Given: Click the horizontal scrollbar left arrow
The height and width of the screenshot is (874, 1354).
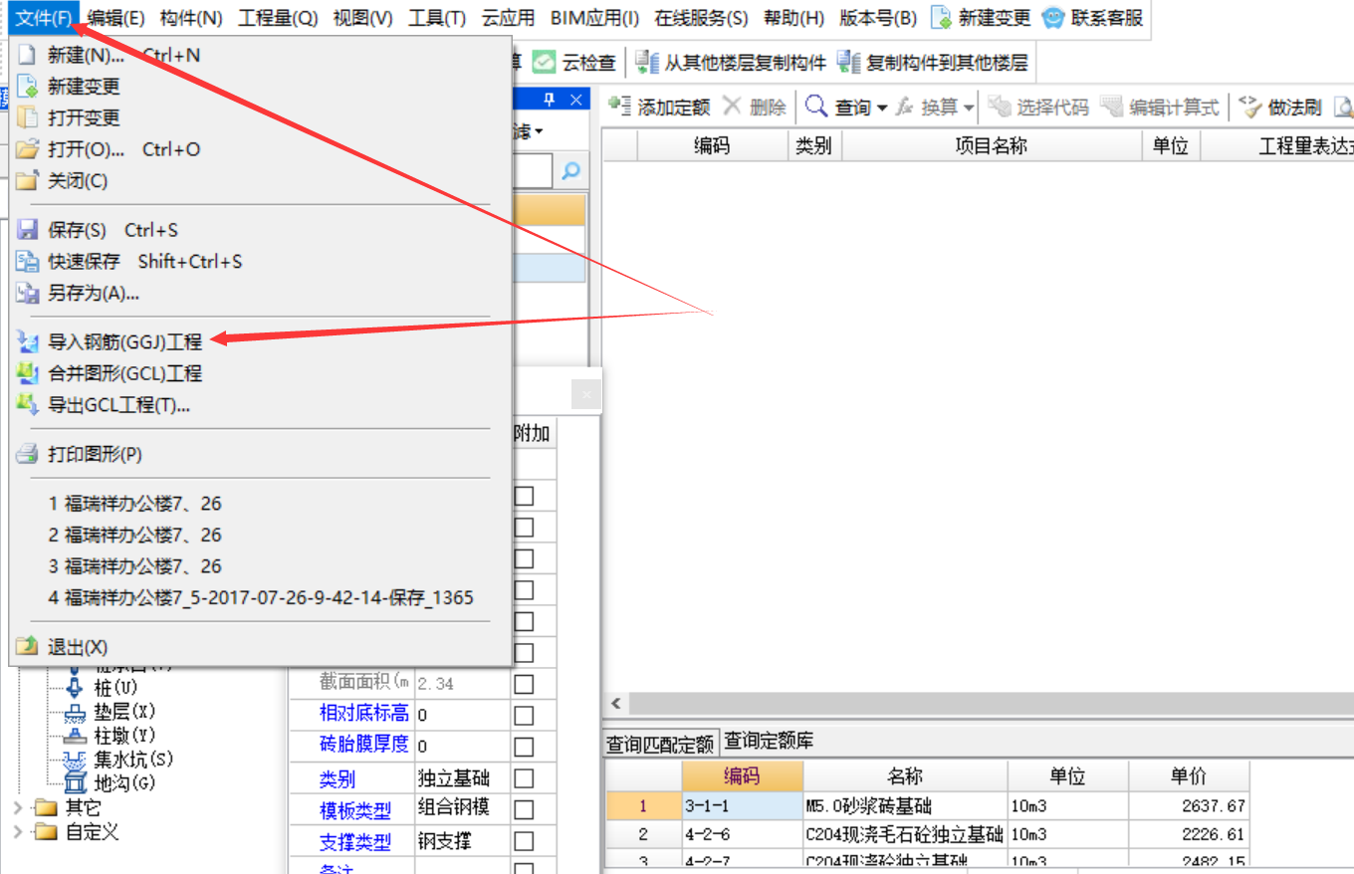Looking at the screenshot, I should point(615,704).
